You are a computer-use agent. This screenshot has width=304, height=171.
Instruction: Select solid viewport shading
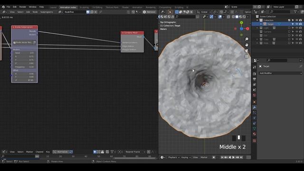click(x=237, y=17)
